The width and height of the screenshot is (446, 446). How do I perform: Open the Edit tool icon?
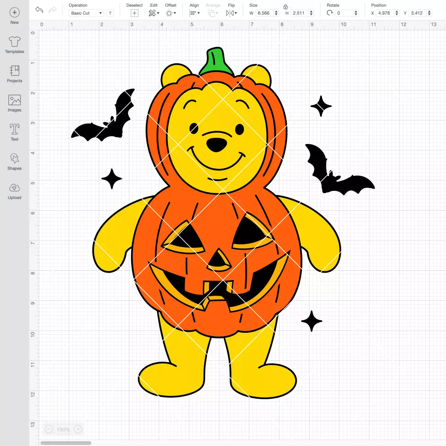[x=152, y=13]
